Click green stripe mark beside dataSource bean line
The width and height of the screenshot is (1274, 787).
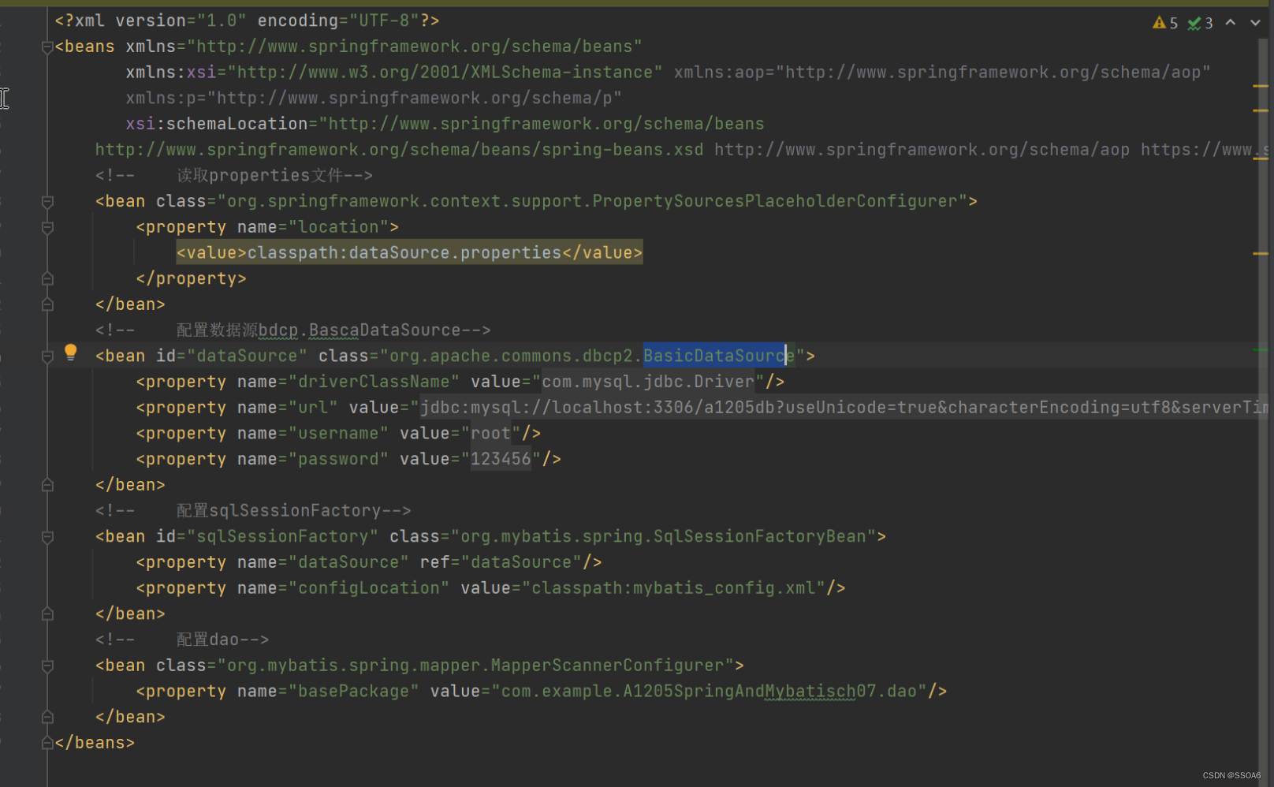1261,349
